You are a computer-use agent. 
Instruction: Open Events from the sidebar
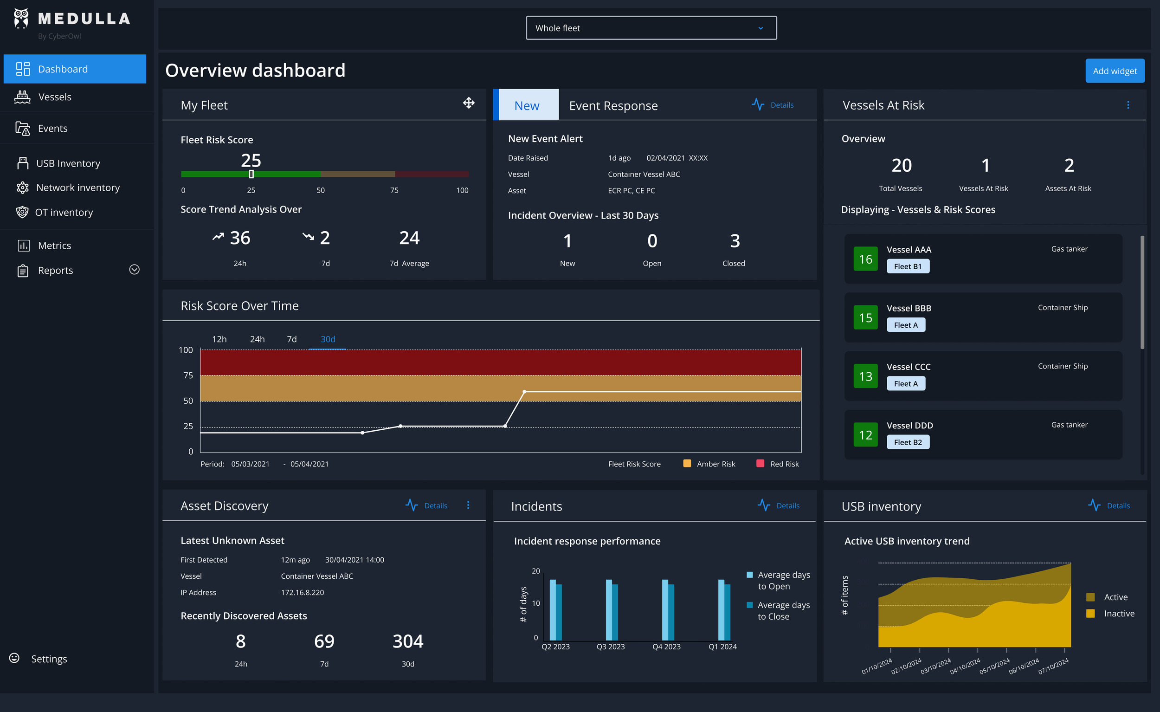click(x=52, y=128)
